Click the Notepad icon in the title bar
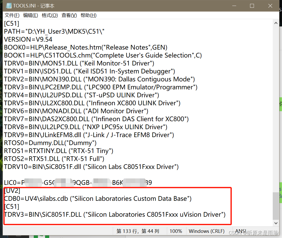282x238 pixels. tap(9, 5)
